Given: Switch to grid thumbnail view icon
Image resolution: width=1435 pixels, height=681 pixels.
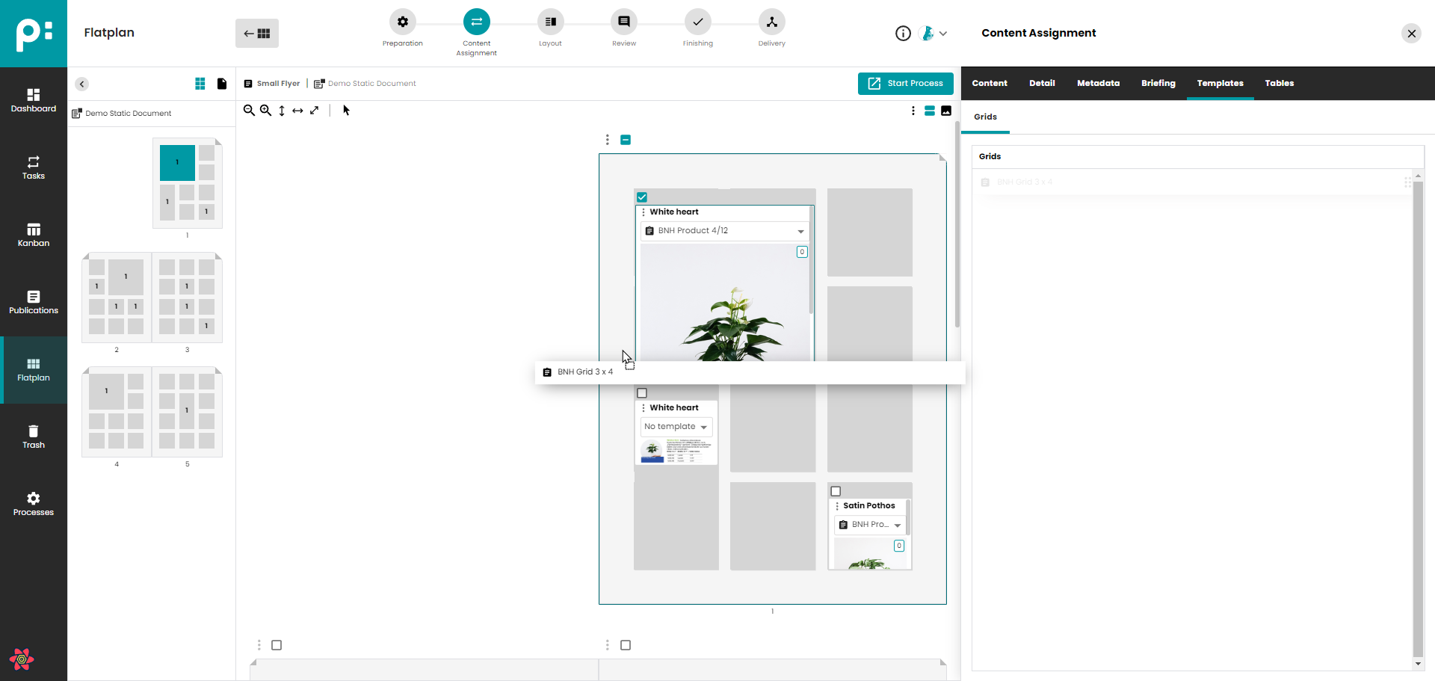Looking at the screenshot, I should [200, 84].
